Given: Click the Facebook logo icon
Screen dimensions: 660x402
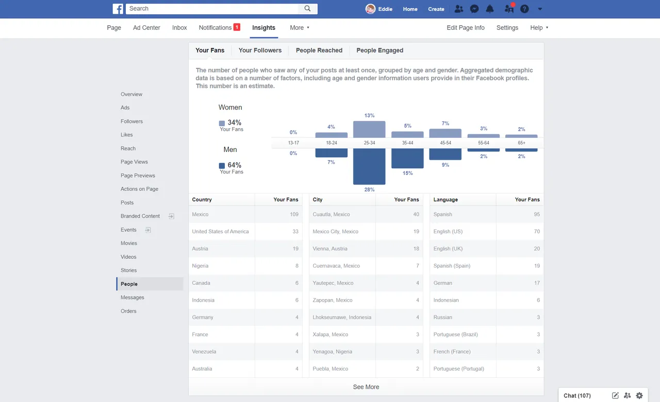Looking at the screenshot, I should point(118,9).
